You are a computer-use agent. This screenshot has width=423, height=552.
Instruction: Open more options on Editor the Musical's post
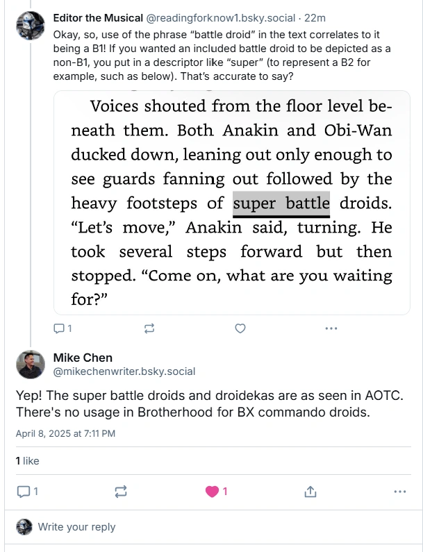click(x=331, y=328)
